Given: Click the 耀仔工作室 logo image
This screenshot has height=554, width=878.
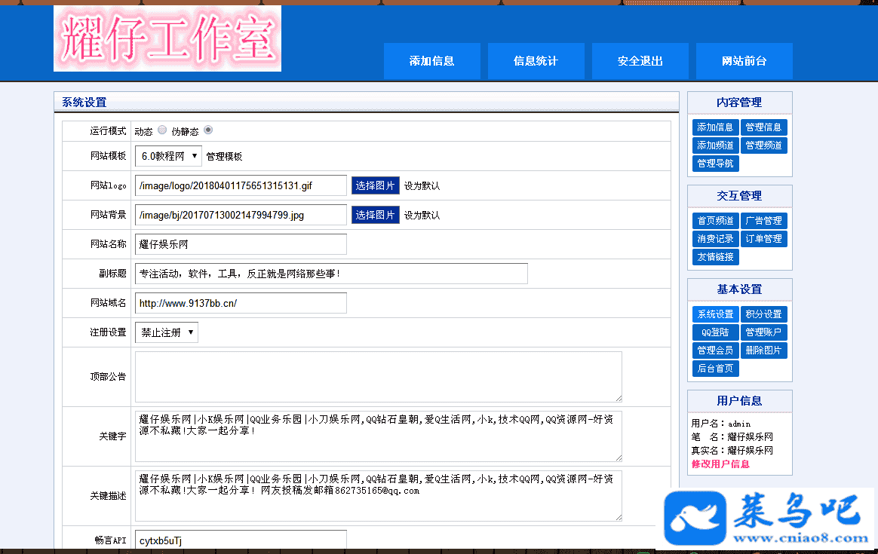Looking at the screenshot, I should click(x=167, y=38).
